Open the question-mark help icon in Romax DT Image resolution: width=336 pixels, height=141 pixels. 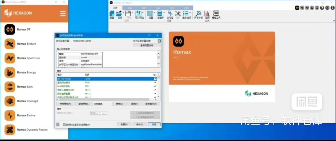coord(322,8)
